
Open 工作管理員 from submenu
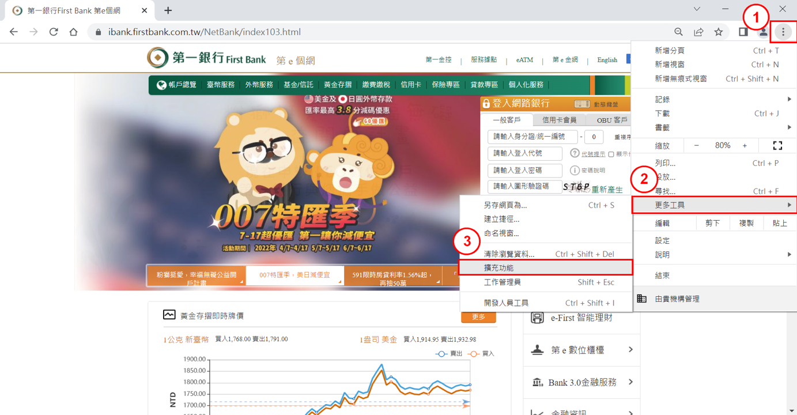pyautogui.click(x=546, y=282)
